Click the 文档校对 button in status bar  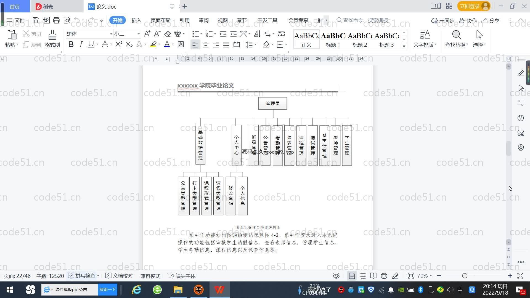(x=119, y=276)
